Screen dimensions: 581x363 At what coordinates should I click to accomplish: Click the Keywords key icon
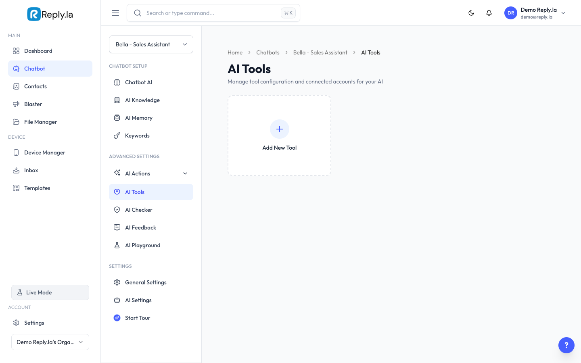117,136
